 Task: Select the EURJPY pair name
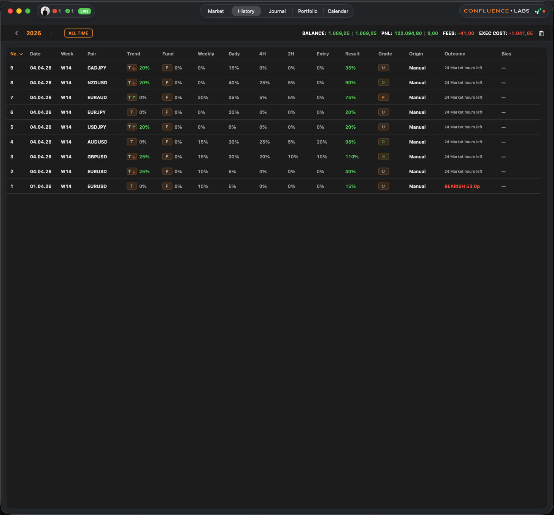(x=97, y=112)
